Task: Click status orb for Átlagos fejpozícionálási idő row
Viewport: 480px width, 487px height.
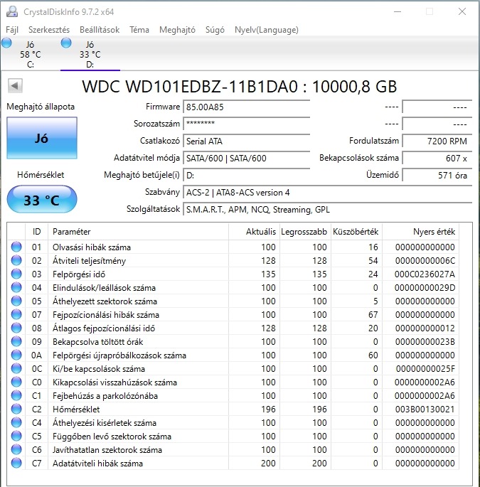Action: click(16, 328)
